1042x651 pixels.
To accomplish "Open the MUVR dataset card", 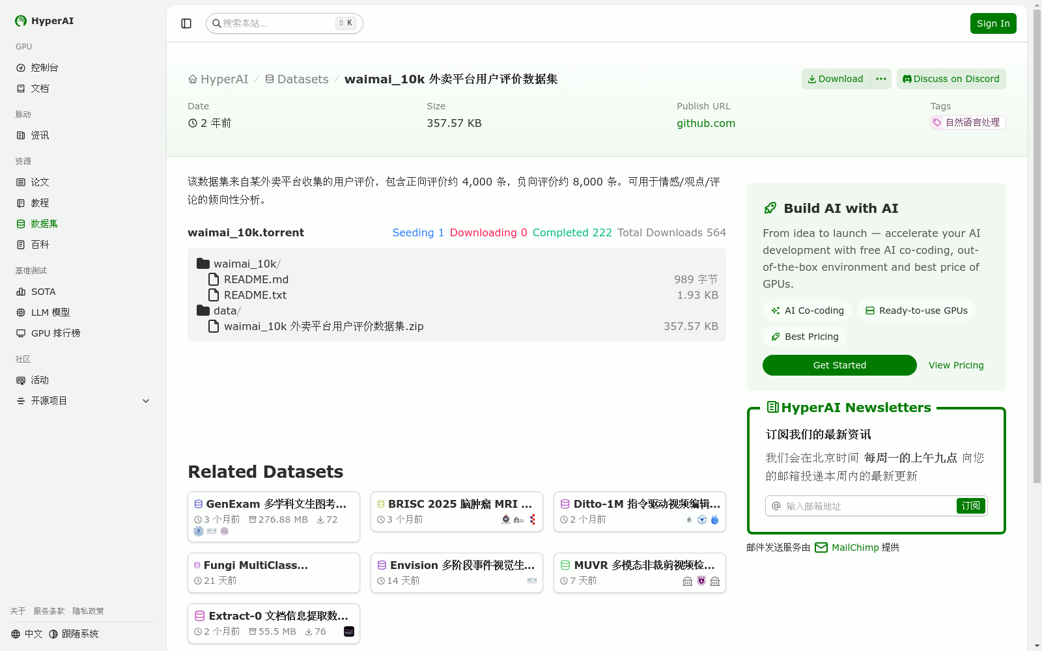I will 640,573.
